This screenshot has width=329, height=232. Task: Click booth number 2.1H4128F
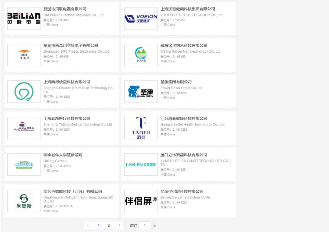point(63,130)
